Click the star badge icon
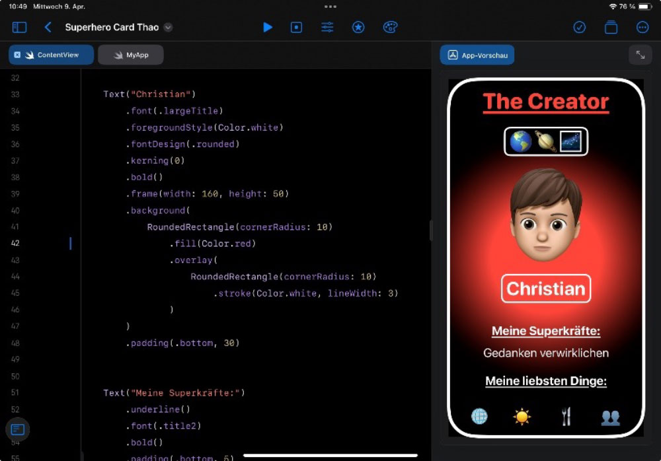This screenshot has height=461, width=661. pyautogui.click(x=358, y=27)
